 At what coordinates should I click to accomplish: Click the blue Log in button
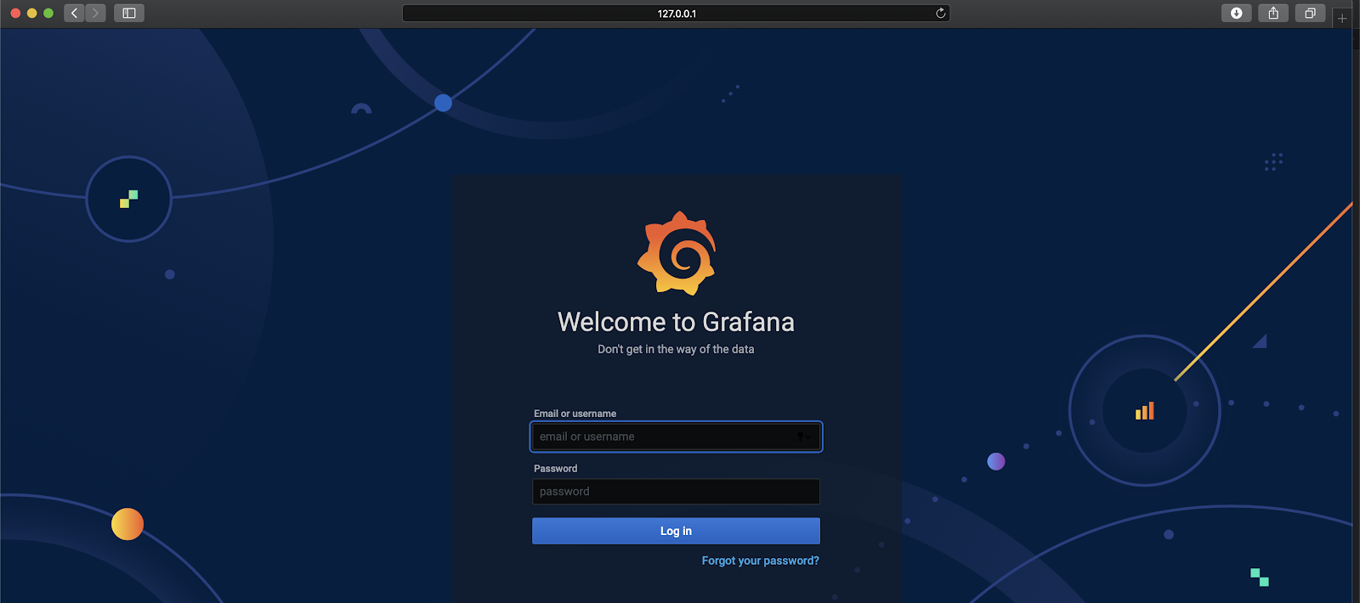coord(676,531)
